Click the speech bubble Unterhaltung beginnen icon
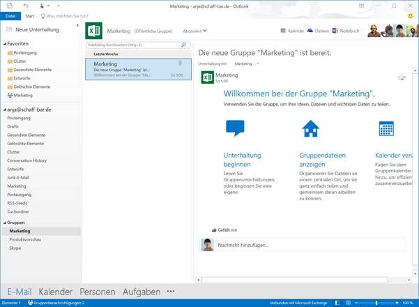 (235, 128)
